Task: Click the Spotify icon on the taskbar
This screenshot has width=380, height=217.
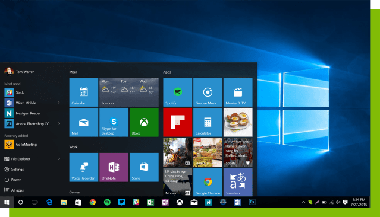Action: click(x=107, y=202)
